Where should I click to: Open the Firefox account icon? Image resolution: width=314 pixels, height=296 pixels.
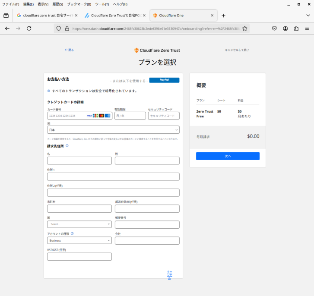[285, 28]
